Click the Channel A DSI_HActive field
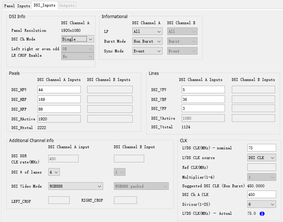The height and width of the screenshot is (222, 283). tap(59, 119)
